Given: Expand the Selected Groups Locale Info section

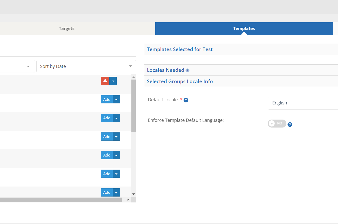Looking at the screenshot, I should pyautogui.click(x=241, y=81).
